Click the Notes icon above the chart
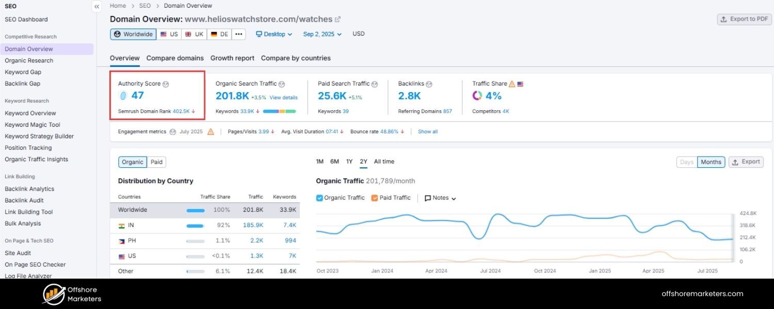Screen dimensions: 774x309 click(x=427, y=198)
